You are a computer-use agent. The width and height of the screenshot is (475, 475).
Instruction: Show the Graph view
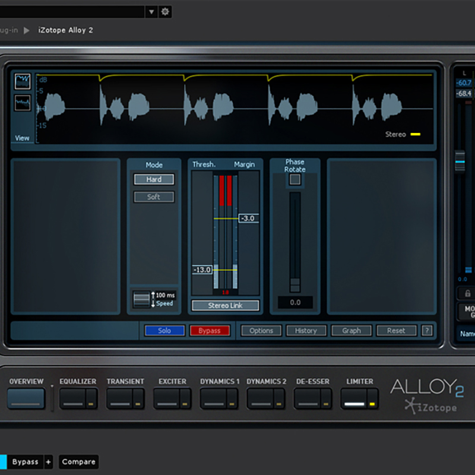pos(351,331)
